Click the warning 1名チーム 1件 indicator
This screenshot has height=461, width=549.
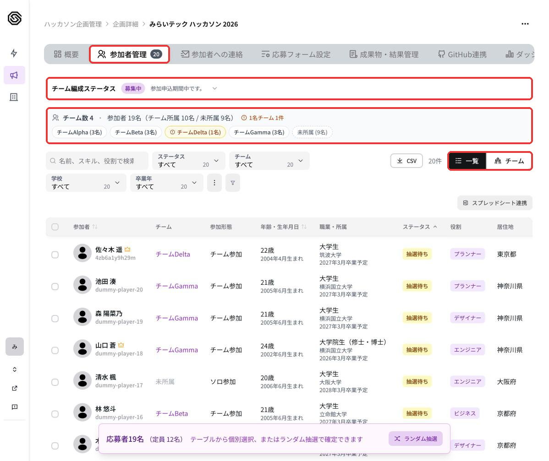coord(263,118)
